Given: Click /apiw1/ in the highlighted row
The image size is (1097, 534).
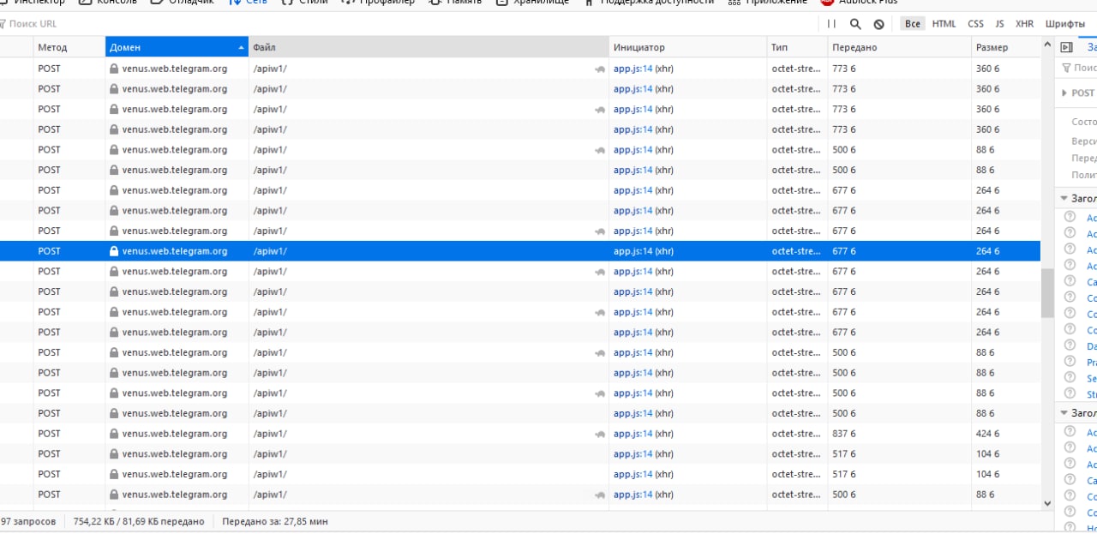Looking at the screenshot, I should (270, 251).
